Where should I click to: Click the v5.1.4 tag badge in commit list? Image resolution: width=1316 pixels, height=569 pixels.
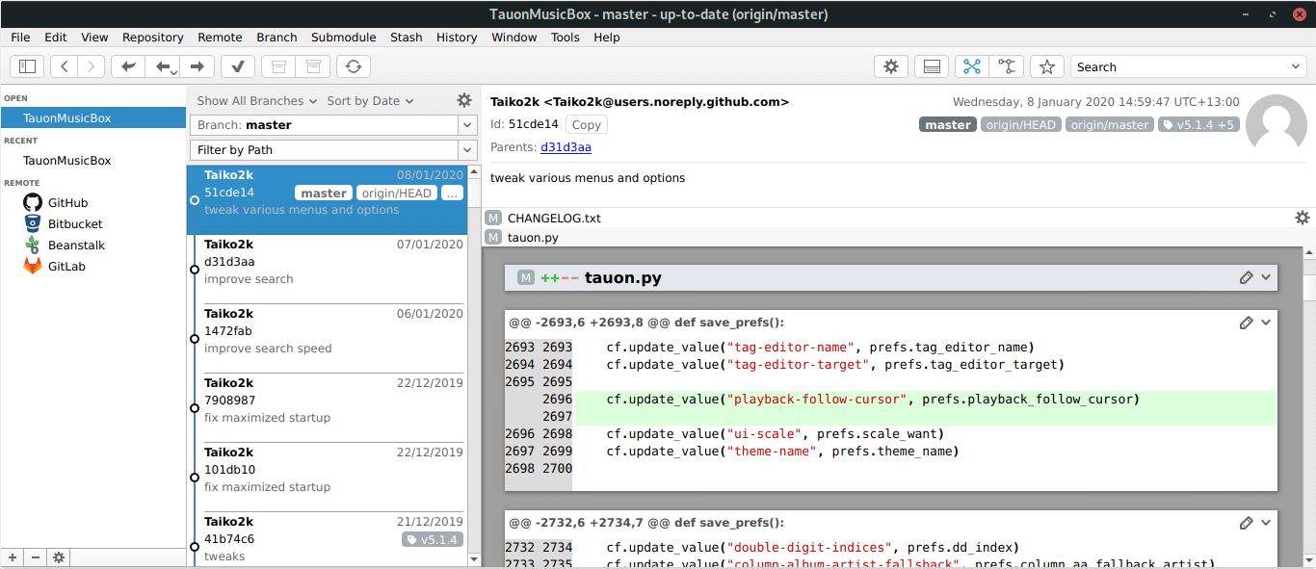pyautogui.click(x=433, y=539)
